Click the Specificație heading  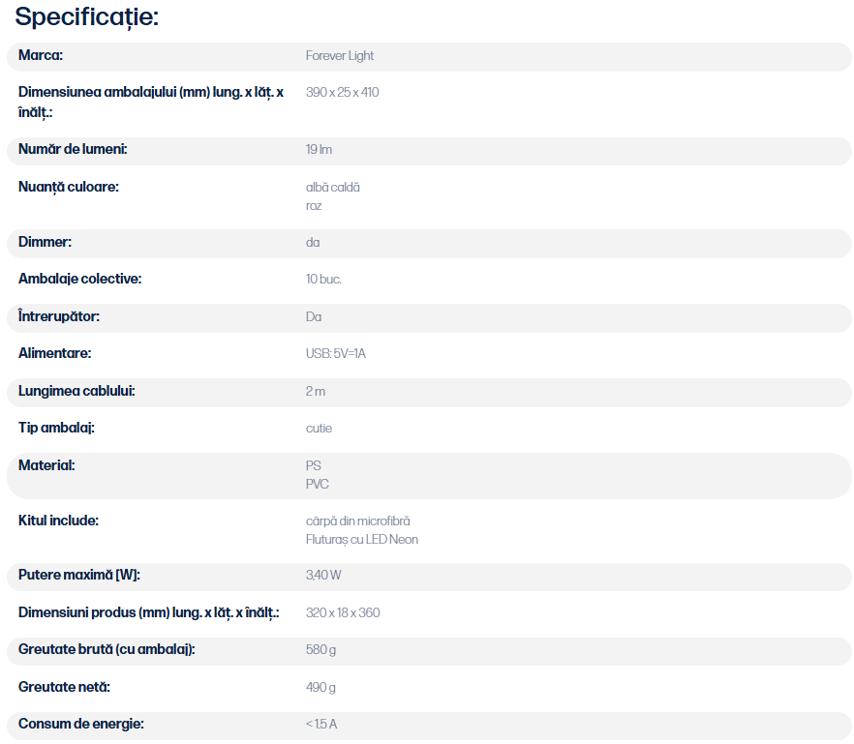(x=86, y=16)
